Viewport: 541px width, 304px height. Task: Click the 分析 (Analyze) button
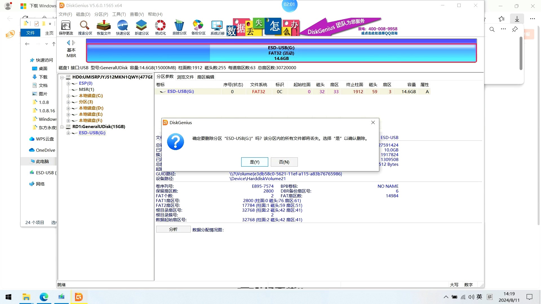click(173, 229)
